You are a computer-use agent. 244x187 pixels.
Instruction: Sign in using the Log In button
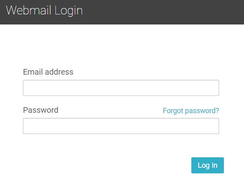pos(207,165)
